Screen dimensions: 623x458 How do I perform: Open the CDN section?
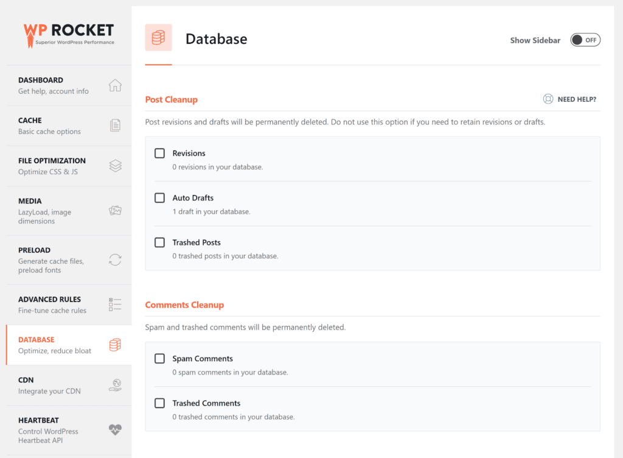pos(69,386)
